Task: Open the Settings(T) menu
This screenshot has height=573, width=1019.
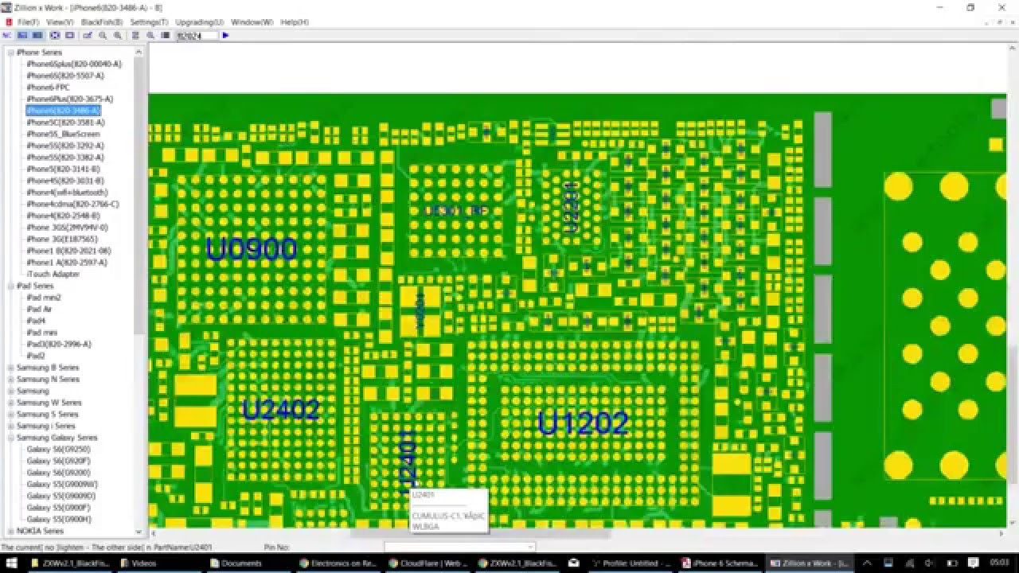Action: (x=149, y=22)
